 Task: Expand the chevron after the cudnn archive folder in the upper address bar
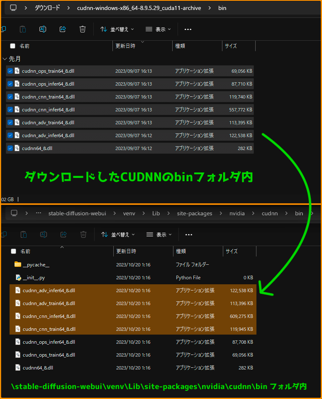pos(210,8)
